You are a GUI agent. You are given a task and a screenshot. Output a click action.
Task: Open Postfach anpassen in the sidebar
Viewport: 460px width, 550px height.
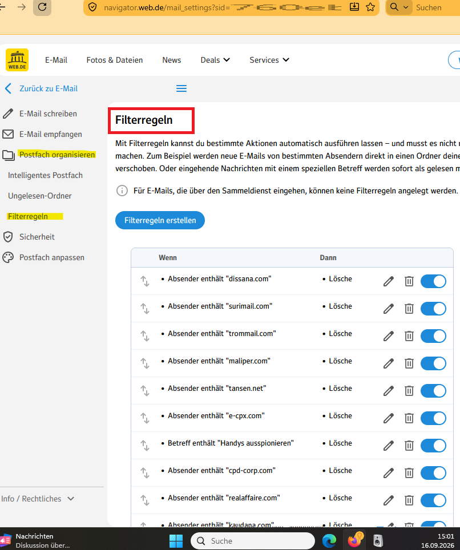click(43, 257)
